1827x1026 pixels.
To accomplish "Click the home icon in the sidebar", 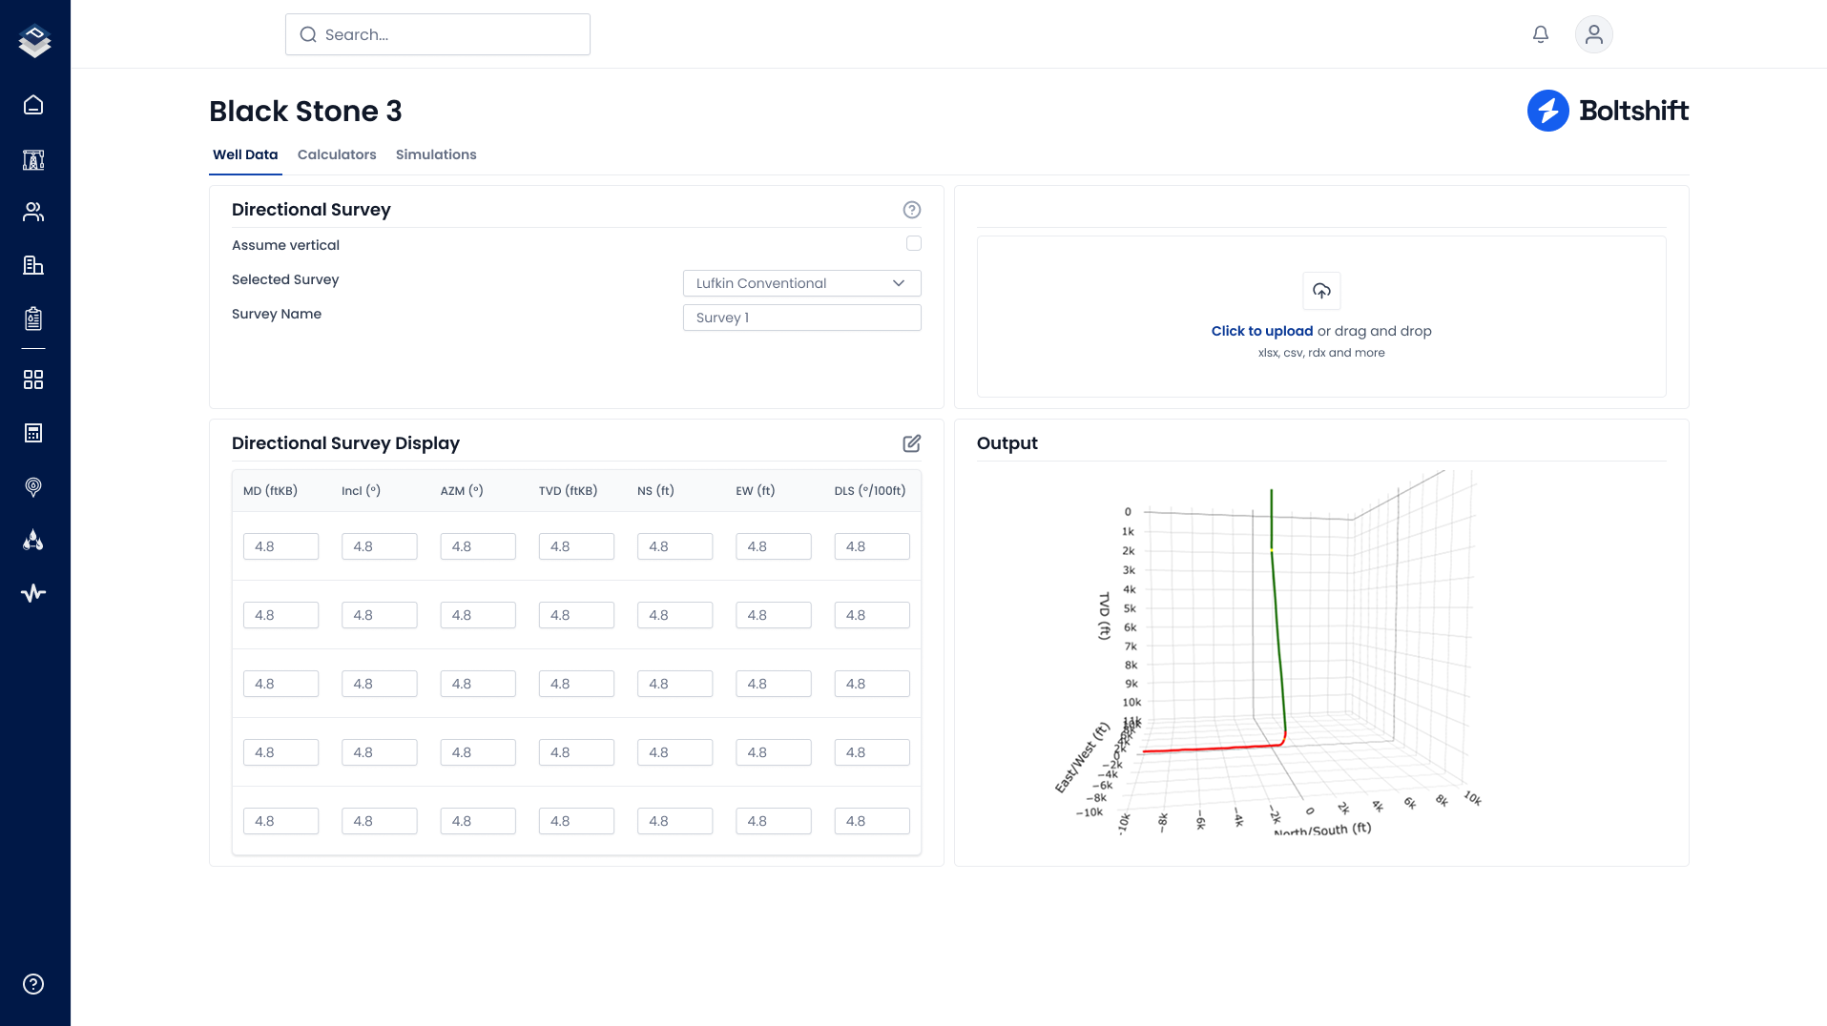I will (x=33, y=105).
